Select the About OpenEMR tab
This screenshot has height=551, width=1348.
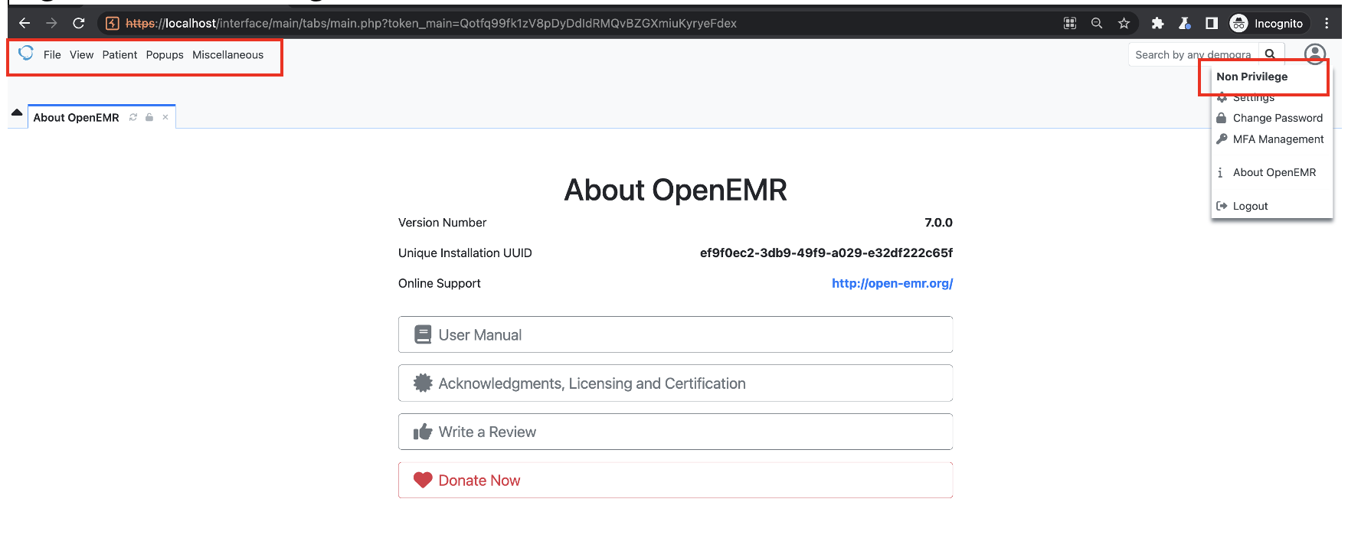76,118
